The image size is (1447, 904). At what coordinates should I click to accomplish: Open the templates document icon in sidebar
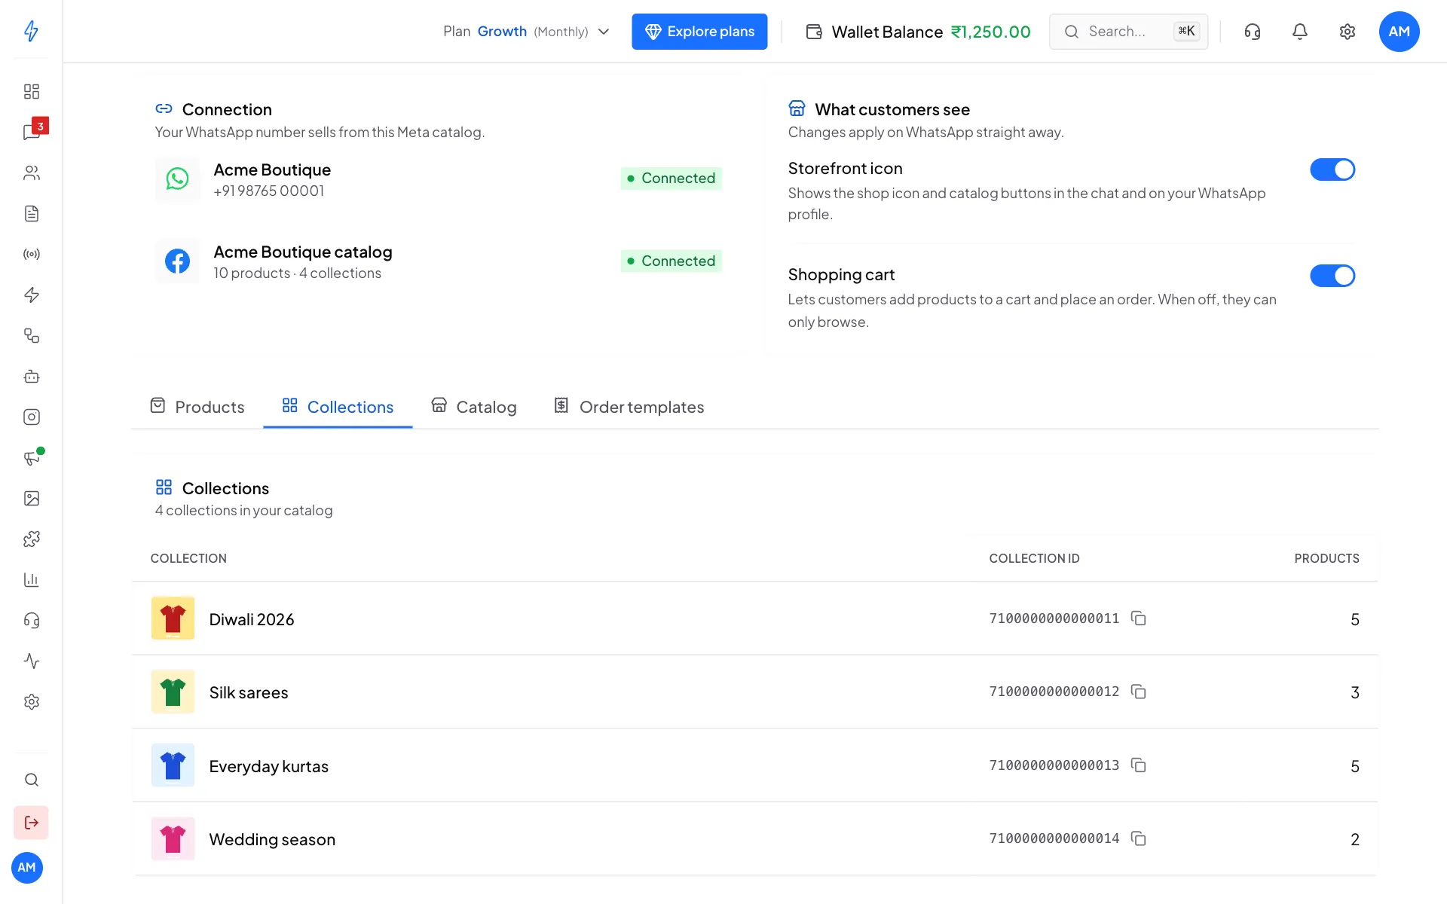tap(31, 213)
